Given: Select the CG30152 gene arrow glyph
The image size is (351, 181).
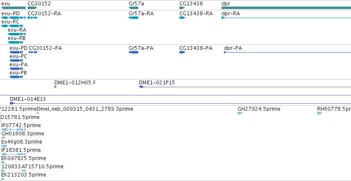Looking at the screenshot, I should click(33, 8).
